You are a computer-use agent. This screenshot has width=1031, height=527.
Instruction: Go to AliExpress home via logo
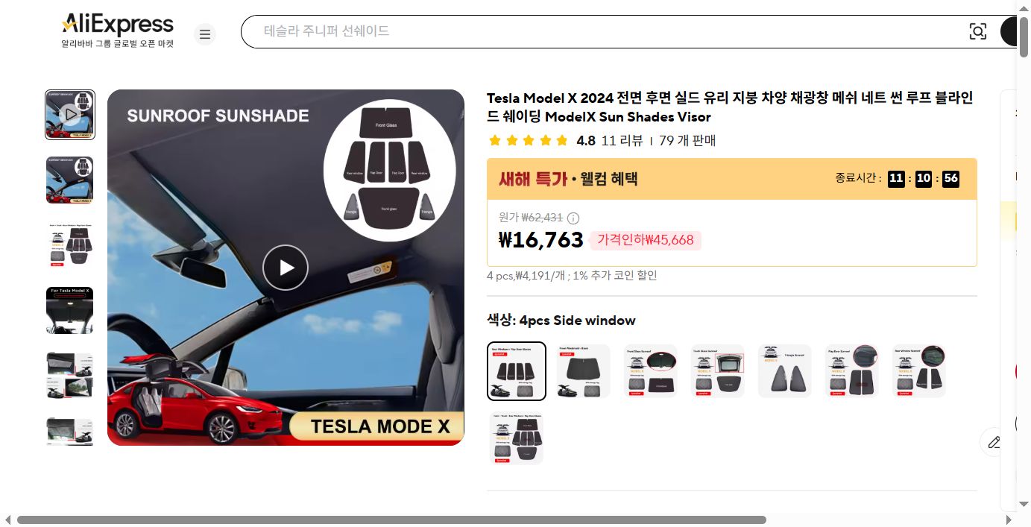point(118,31)
